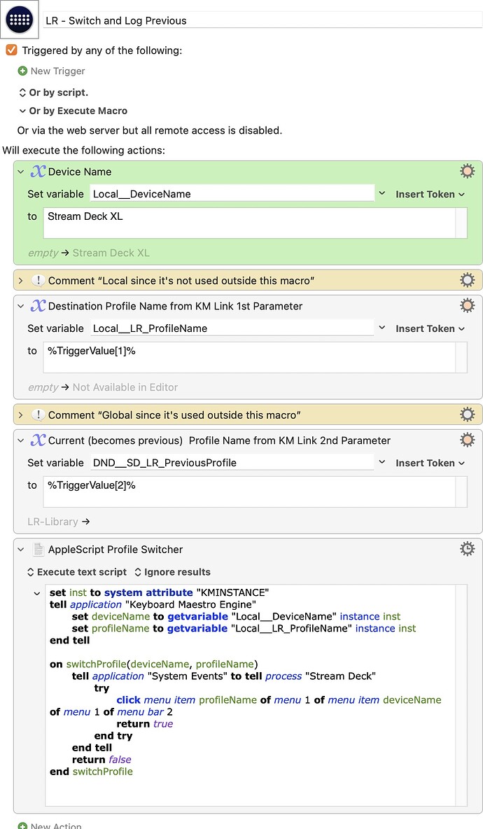The height and width of the screenshot is (829, 483).
Task: Click the DND__SD_LR_PreviousProfile variable field
Action: (x=232, y=463)
